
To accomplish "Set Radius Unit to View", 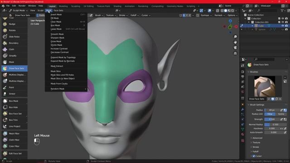I will pyautogui.click(x=270, y=114).
